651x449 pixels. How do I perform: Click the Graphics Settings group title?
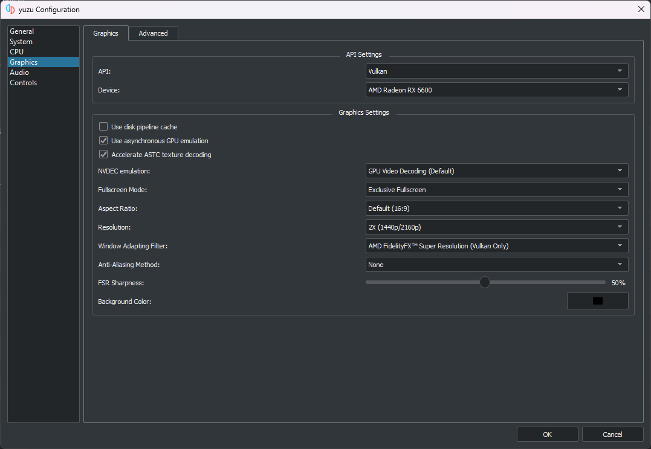(x=364, y=112)
